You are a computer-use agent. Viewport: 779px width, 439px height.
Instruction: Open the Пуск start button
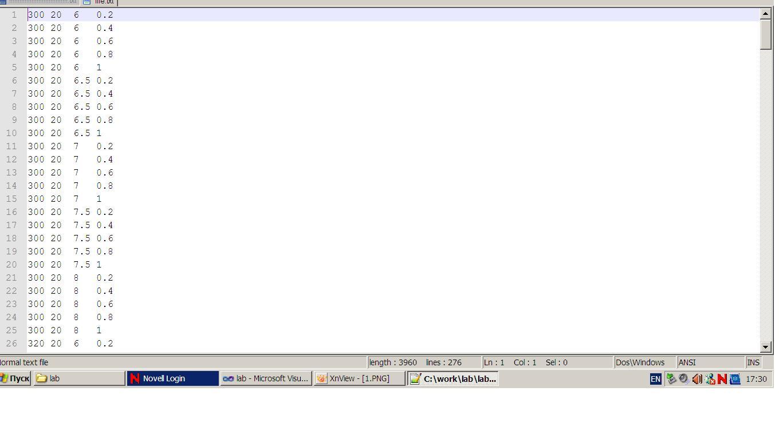click(15, 378)
